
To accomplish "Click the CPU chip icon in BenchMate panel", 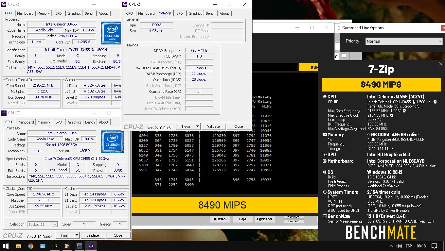I will coord(325,97).
